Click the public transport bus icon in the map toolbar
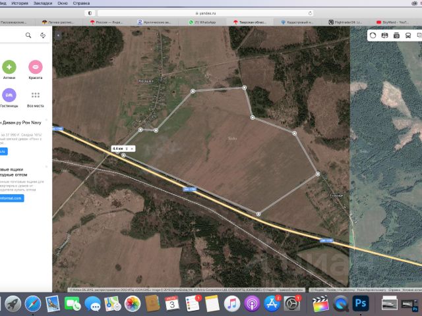This screenshot has width=422, height=316. [x=408, y=36]
